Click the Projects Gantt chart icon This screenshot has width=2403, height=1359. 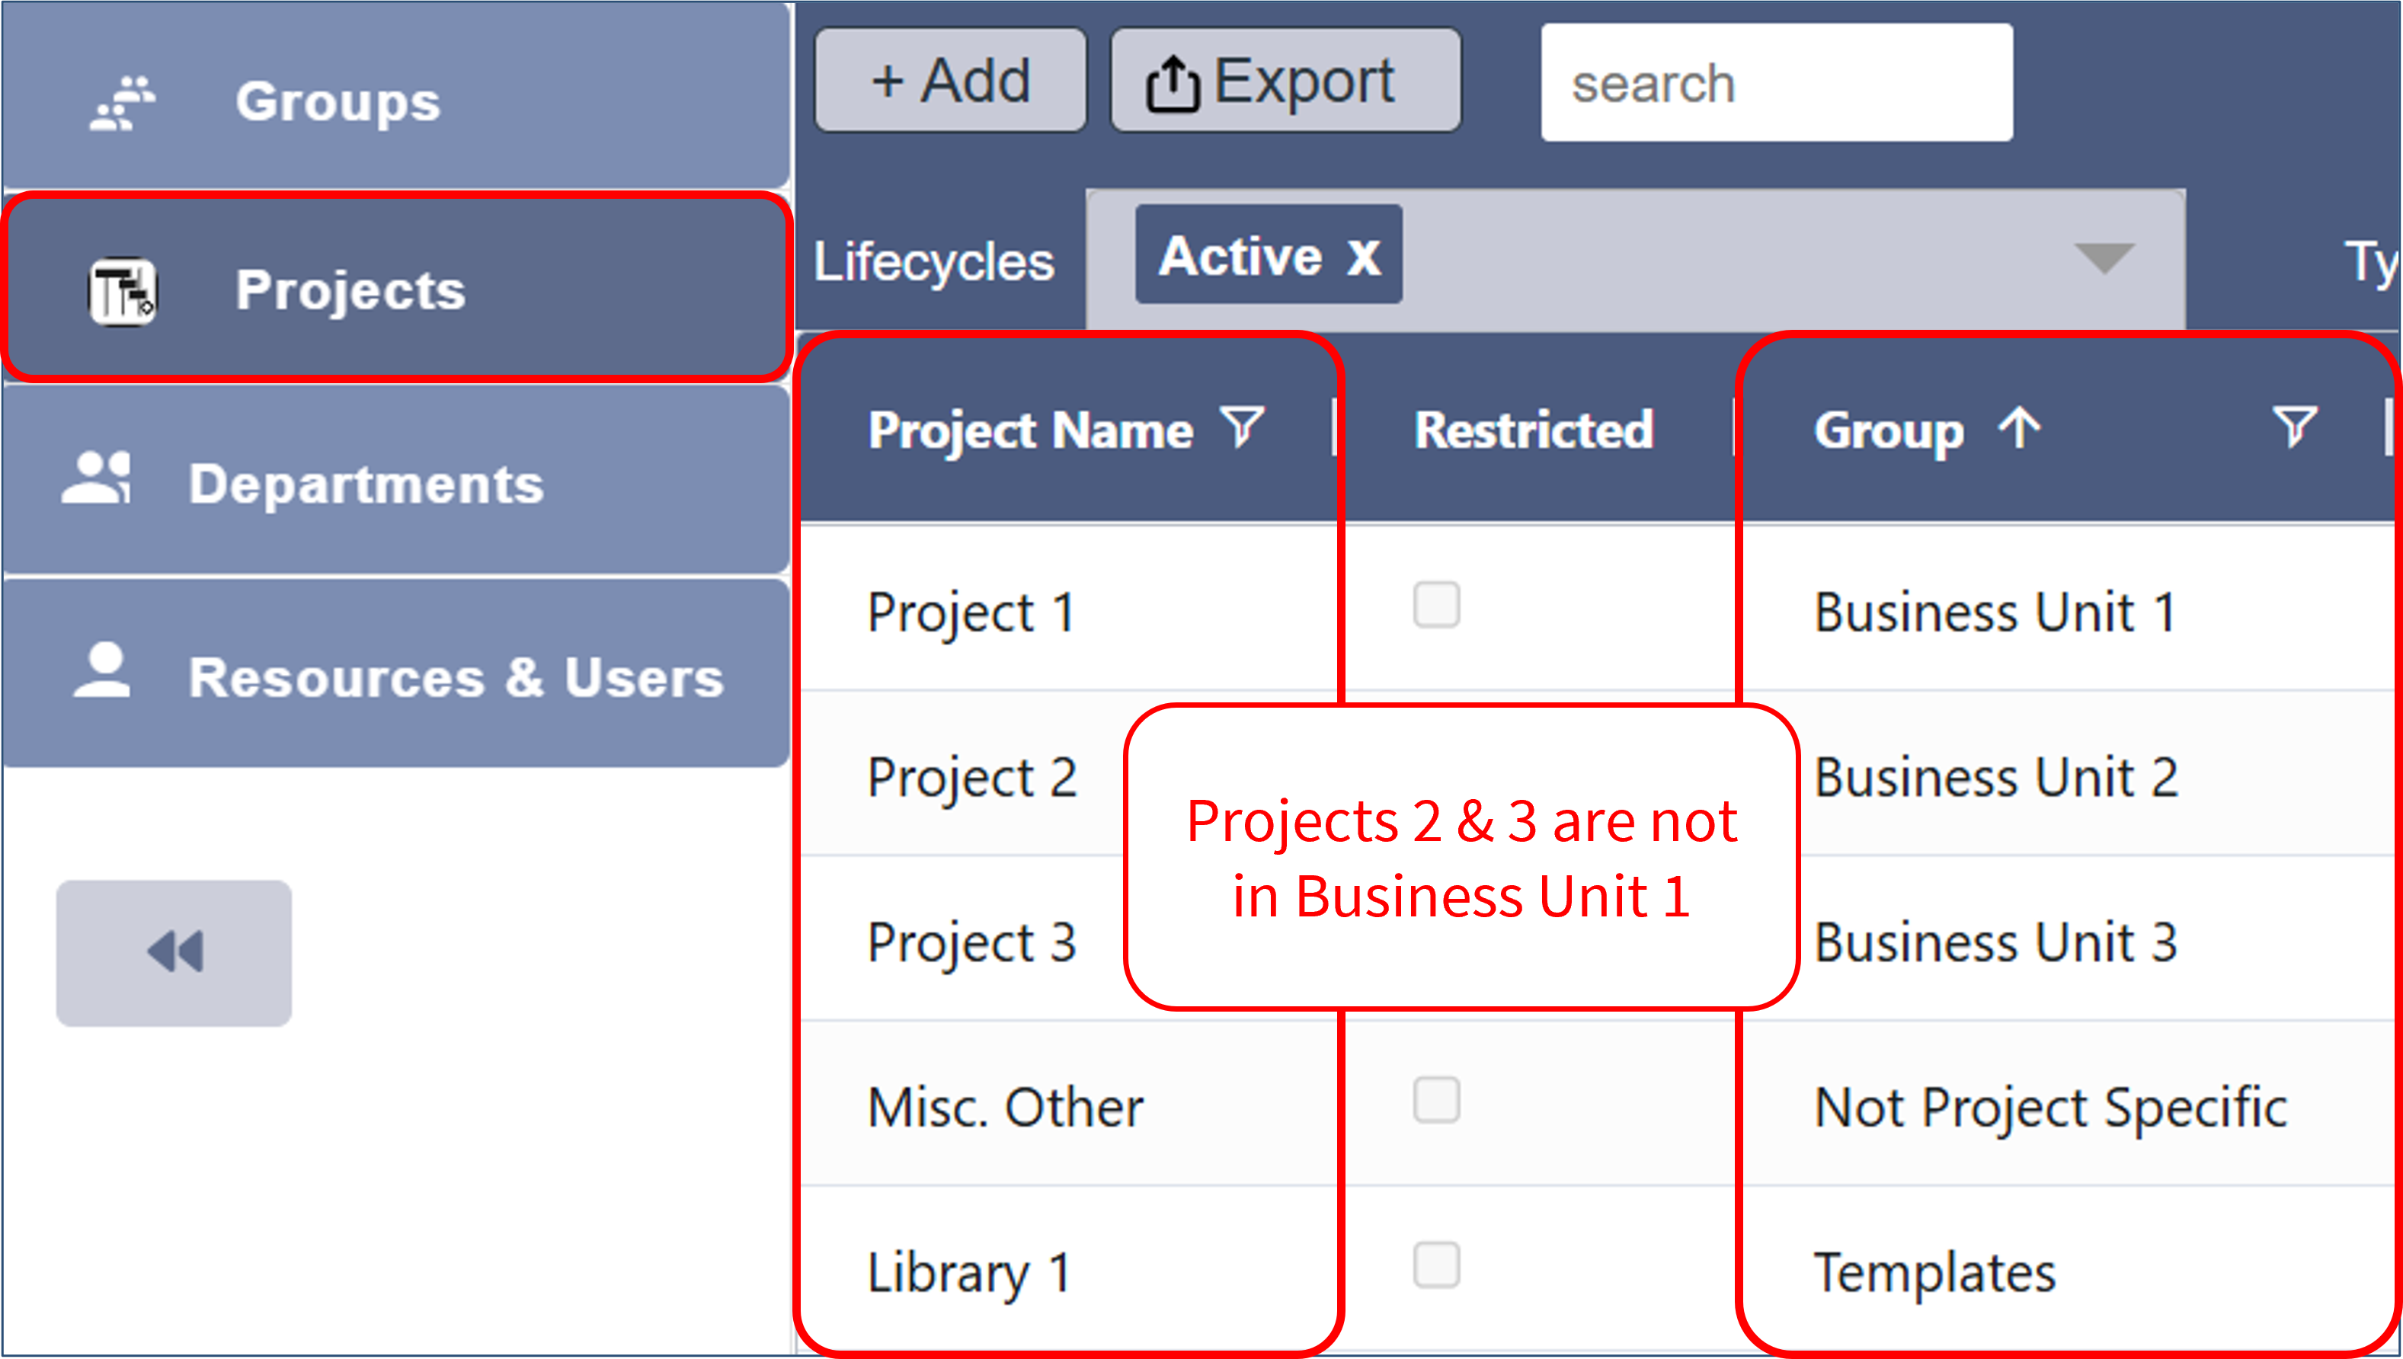(123, 291)
